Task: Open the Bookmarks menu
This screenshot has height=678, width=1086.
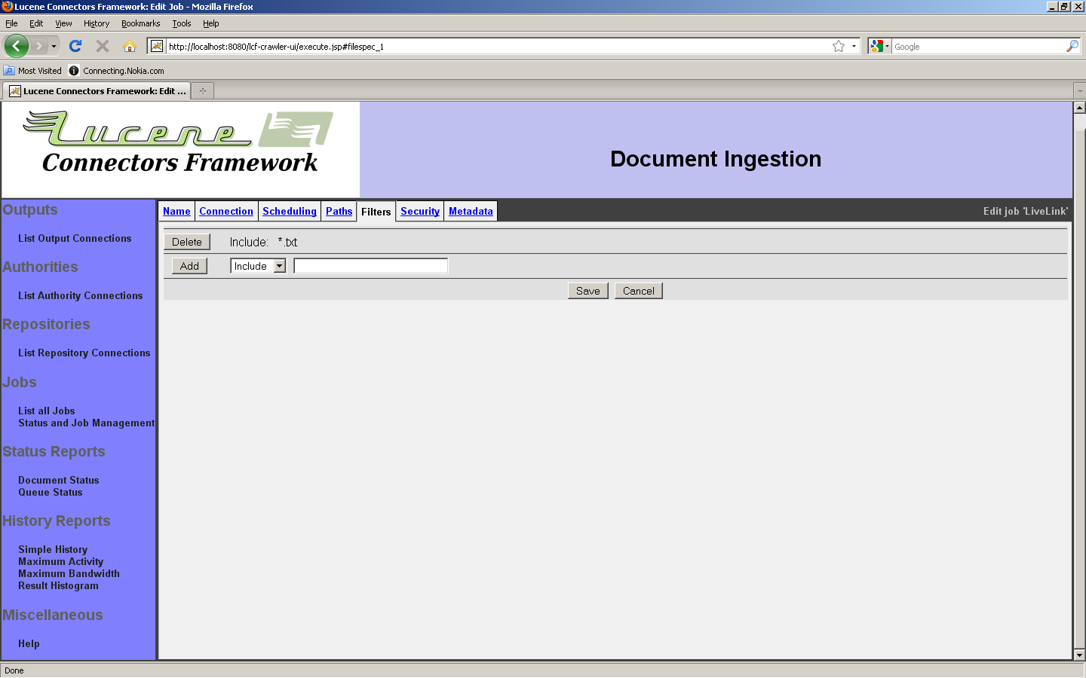Action: point(140,23)
